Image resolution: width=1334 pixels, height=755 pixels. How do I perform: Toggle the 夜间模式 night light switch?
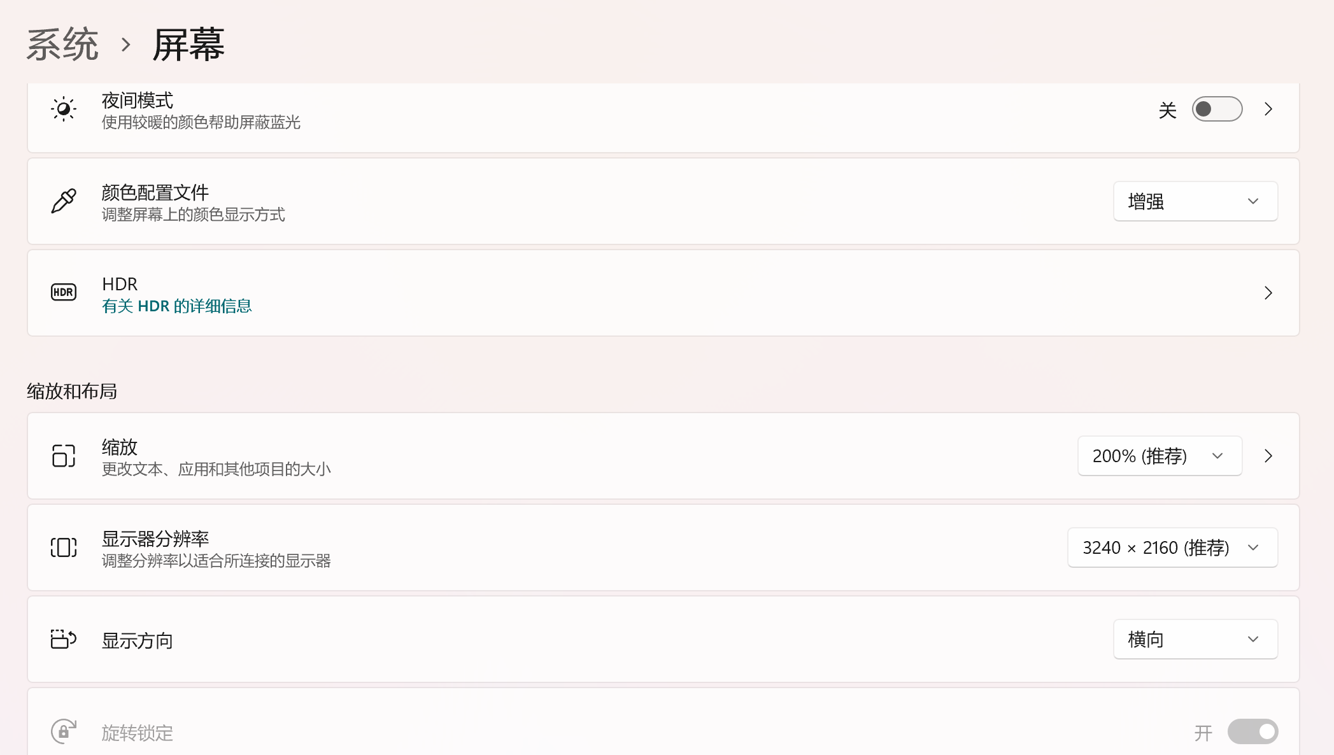pos(1217,109)
